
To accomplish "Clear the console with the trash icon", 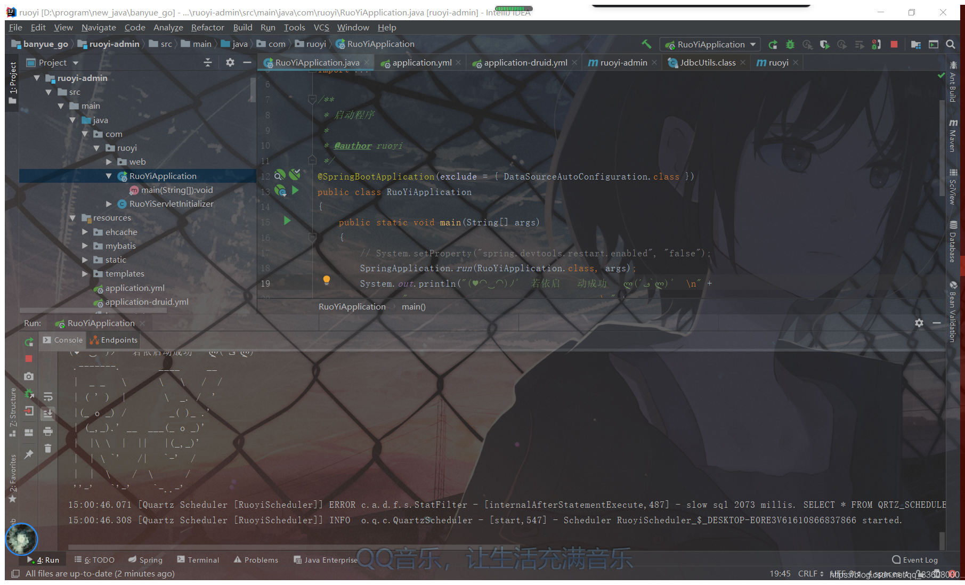I will coord(48,448).
